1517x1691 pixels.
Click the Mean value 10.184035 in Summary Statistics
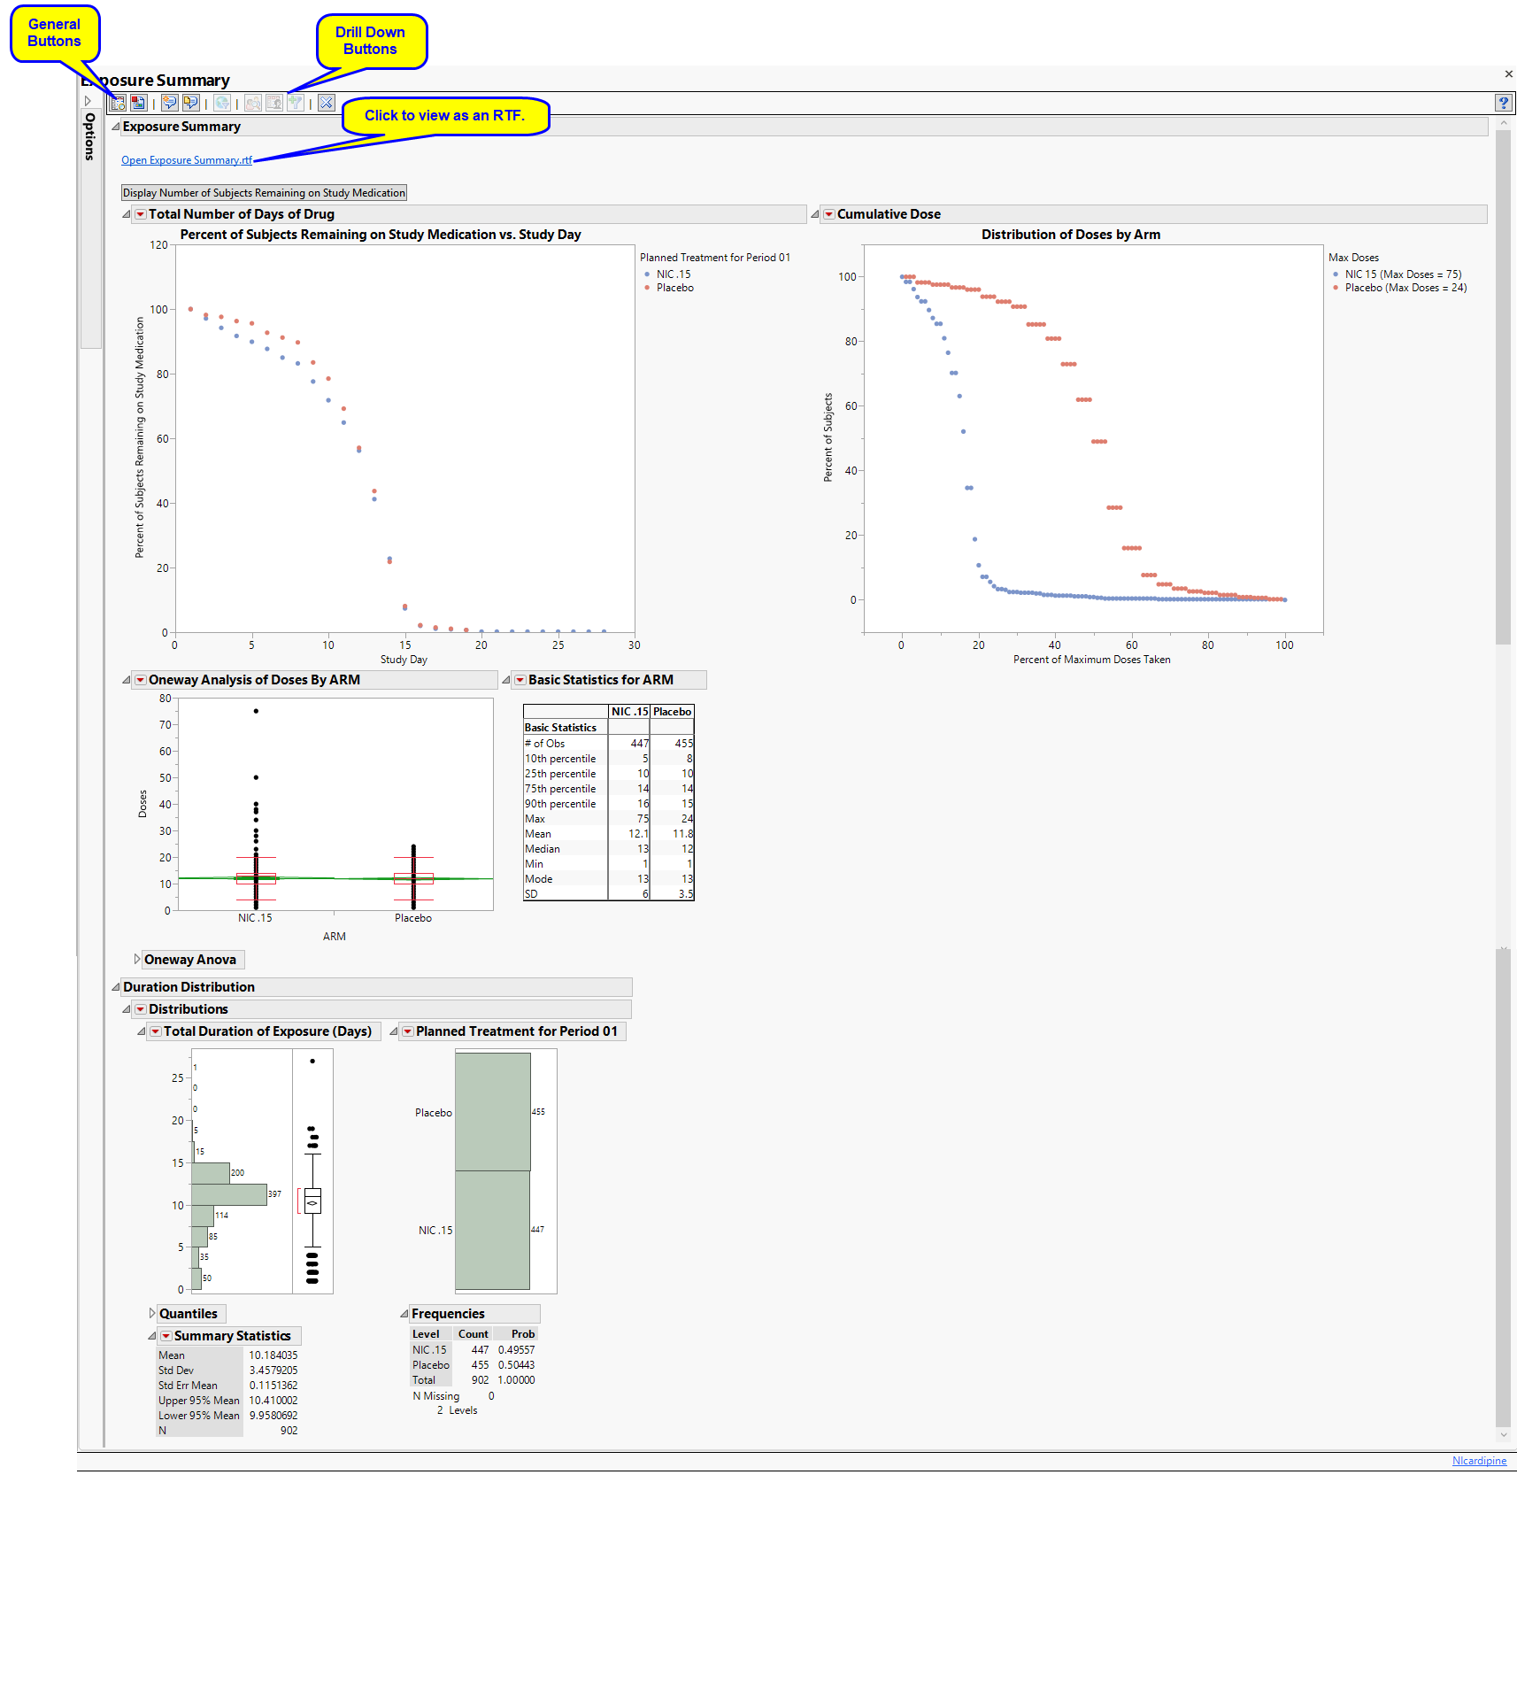(x=273, y=1355)
